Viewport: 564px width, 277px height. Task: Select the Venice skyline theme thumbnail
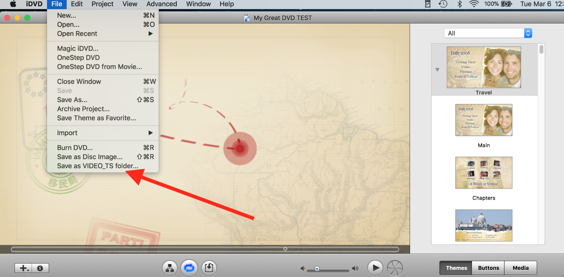[484, 225]
